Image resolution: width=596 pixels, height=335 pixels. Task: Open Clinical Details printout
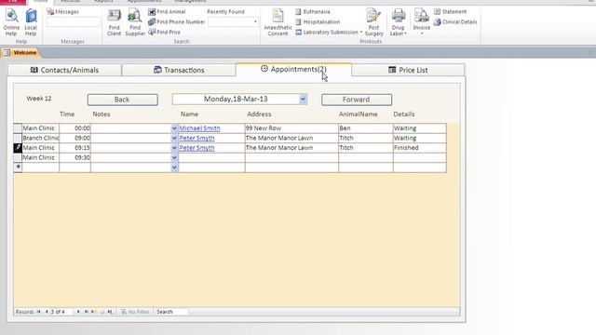coord(455,22)
